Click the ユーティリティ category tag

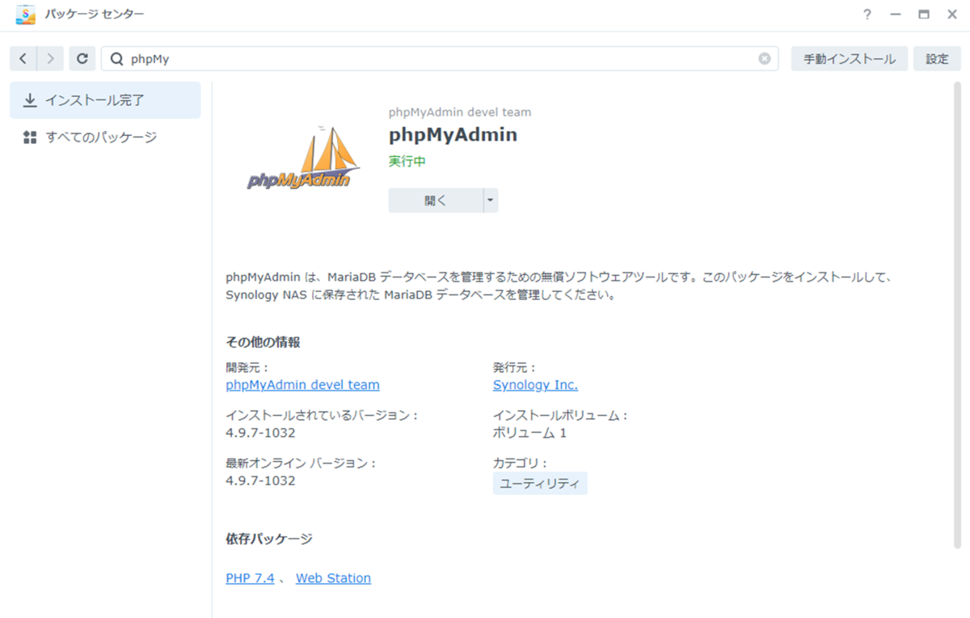click(x=540, y=484)
